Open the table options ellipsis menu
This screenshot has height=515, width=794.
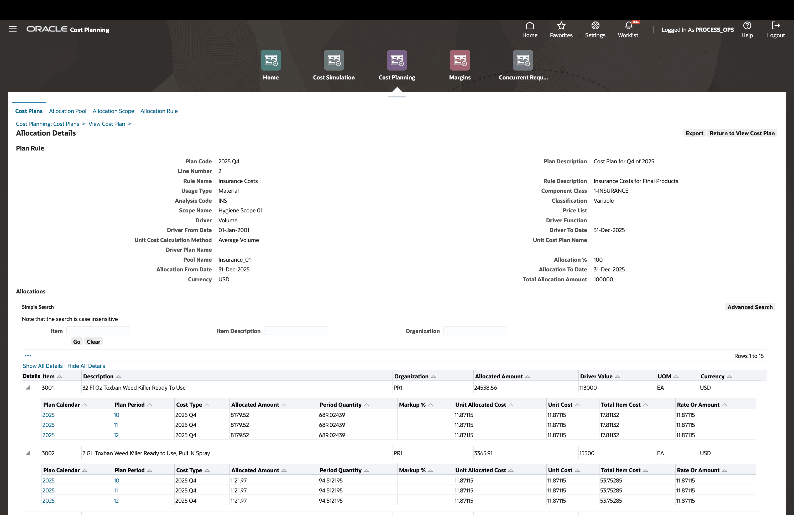(28, 356)
